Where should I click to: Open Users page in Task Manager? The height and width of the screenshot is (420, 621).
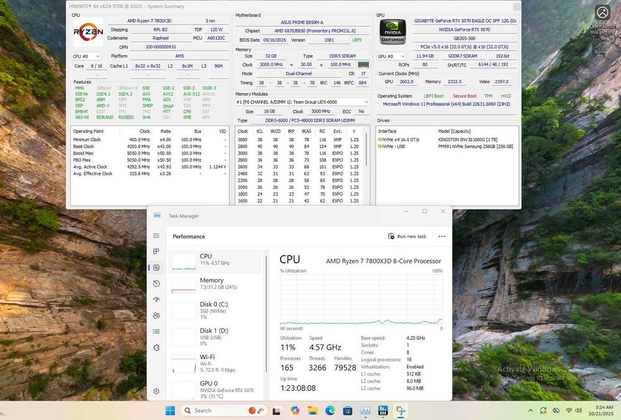pyautogui.click(x=156, y=316)
